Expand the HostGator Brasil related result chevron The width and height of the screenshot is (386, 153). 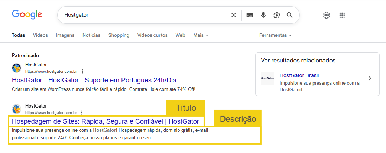(370, 78)
